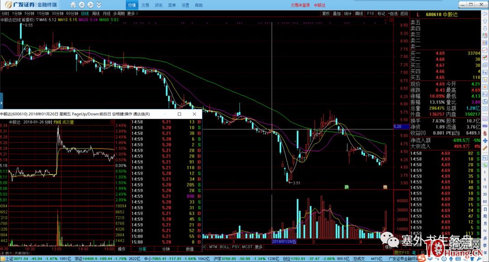Click the 返回 return button

pyautogui.click(x=404, y=14)
